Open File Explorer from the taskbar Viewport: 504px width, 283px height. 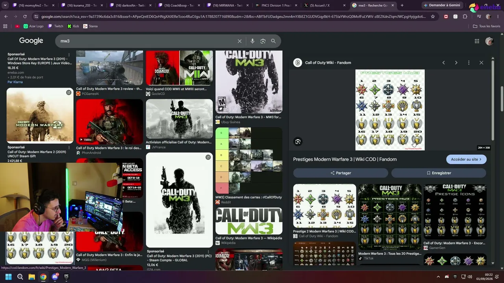click(31, 277)
